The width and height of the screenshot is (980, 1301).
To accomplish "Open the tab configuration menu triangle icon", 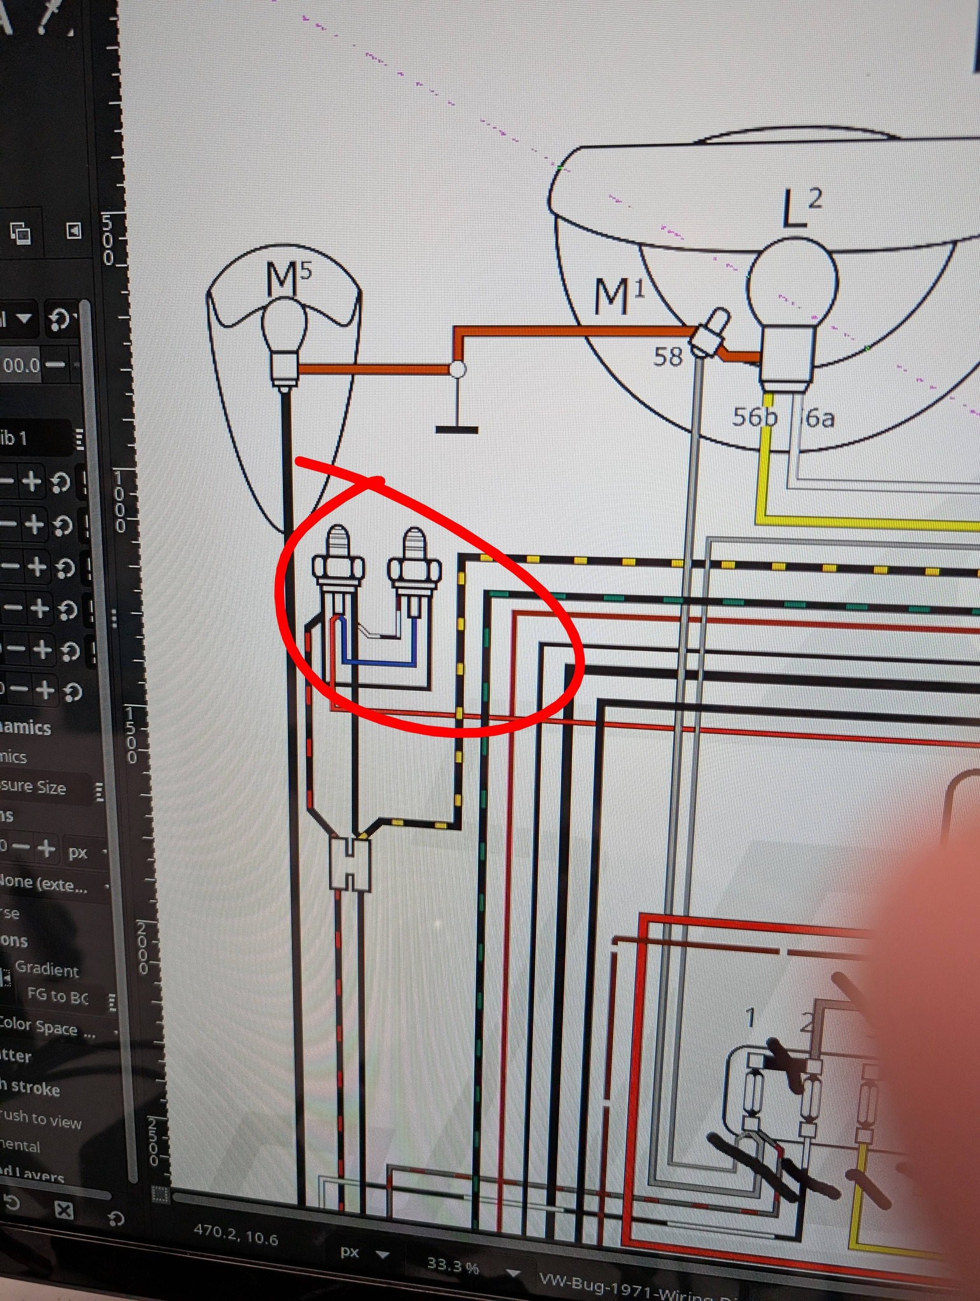I will 74,230.
